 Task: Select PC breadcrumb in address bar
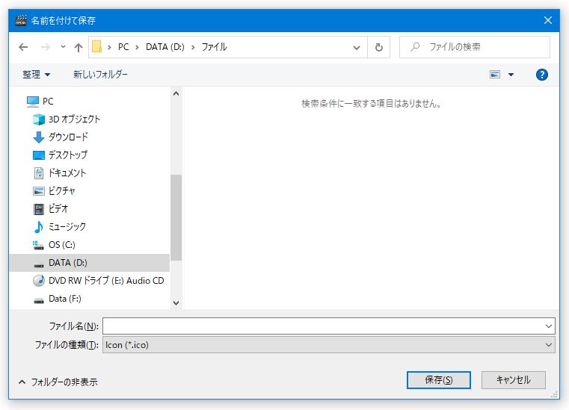(123, 47)
